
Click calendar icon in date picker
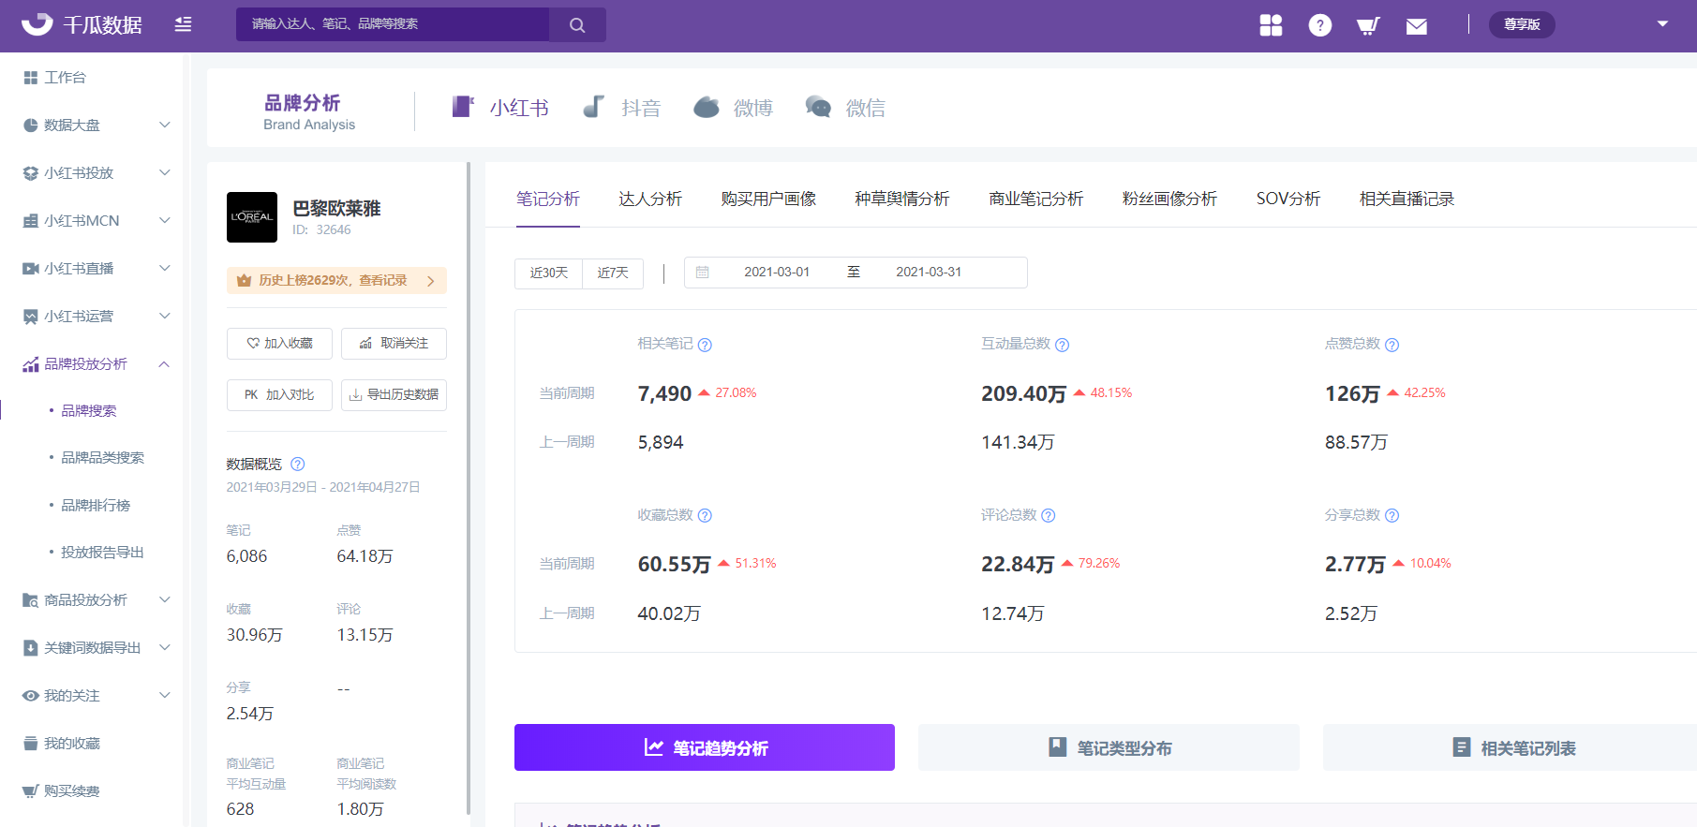pyautogui.click(x=702, y=273)
